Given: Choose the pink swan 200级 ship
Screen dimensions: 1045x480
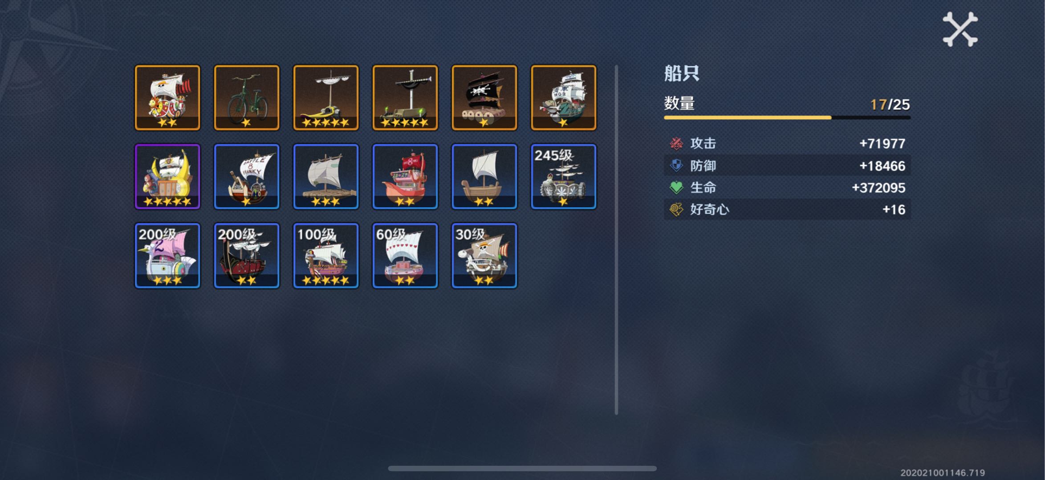Looking at the screenshot, I should (x=167, y=256).
